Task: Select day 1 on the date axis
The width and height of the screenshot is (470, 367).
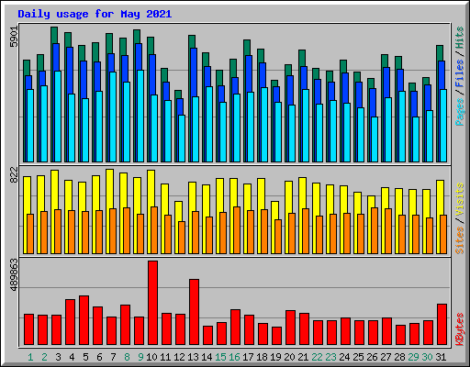Action: pyautogui.click(x=30, y=357)
